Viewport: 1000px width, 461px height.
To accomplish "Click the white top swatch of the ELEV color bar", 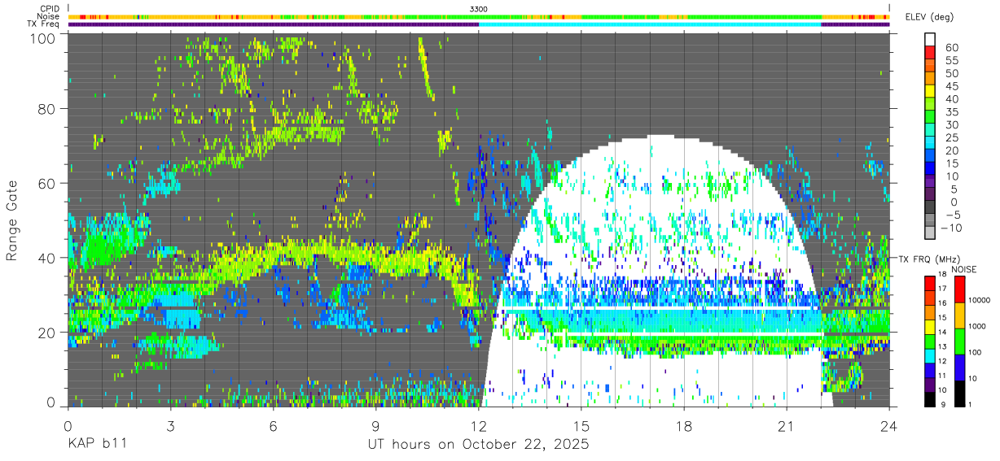I will click(x=930, y=38).
